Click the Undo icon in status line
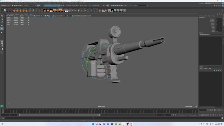 pyautogui.click(x=19, y=6)
